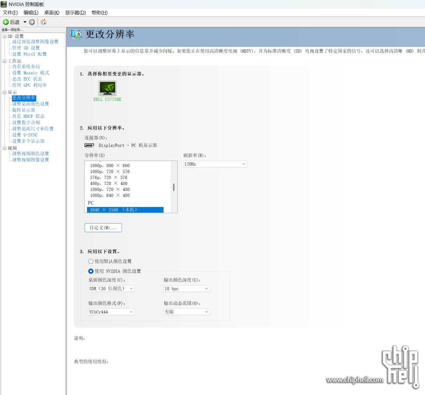Collapse the 工作站 tree node
Viewport: 425px width, 395px height.
click(x=4, y=61)
